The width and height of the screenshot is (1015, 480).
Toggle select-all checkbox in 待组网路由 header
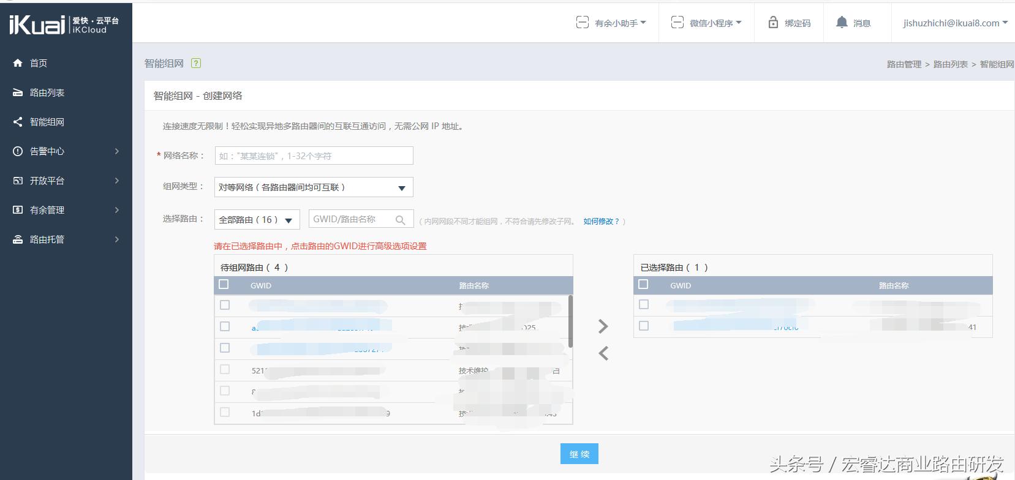[224, 284]
